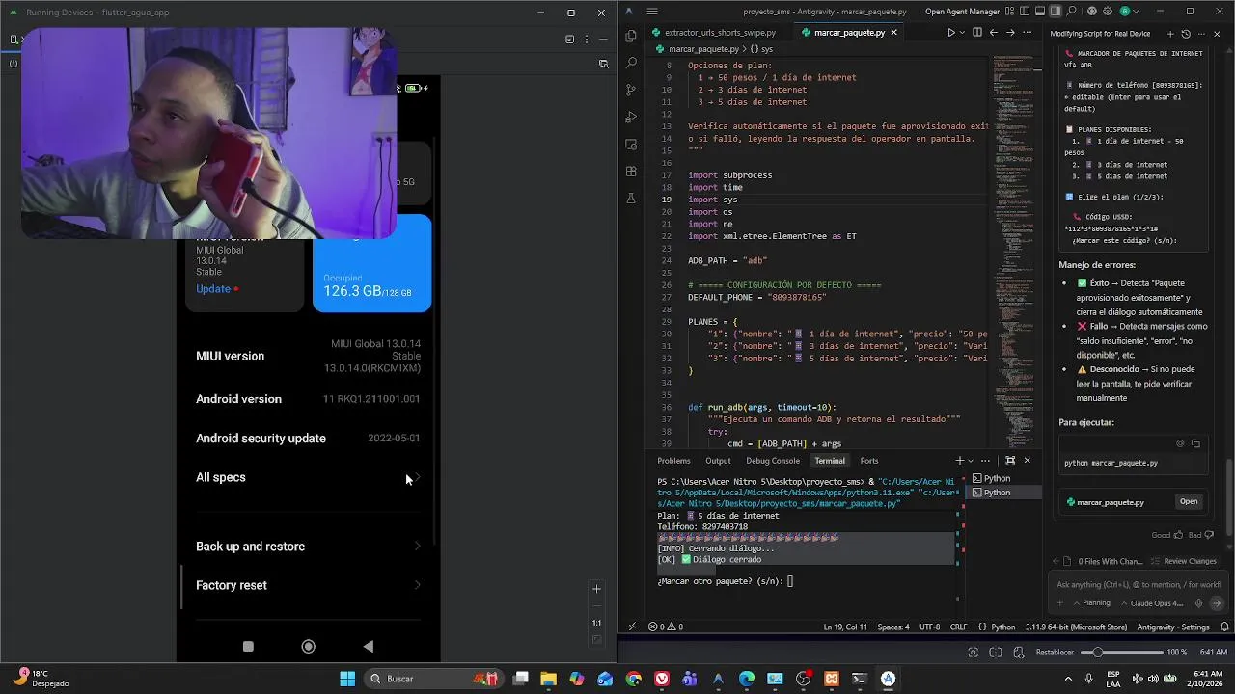Toggle the bottom panel visibility
This screenshot has height=694, width=1235.
coord(1042,12)
